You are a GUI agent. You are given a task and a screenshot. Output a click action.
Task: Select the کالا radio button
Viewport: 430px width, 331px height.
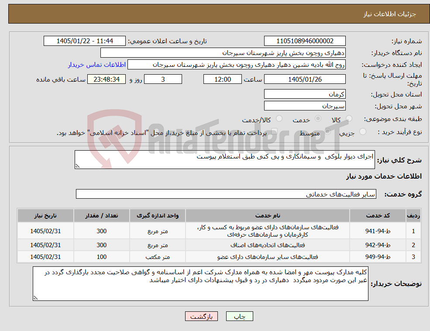[x=349, y=118]
